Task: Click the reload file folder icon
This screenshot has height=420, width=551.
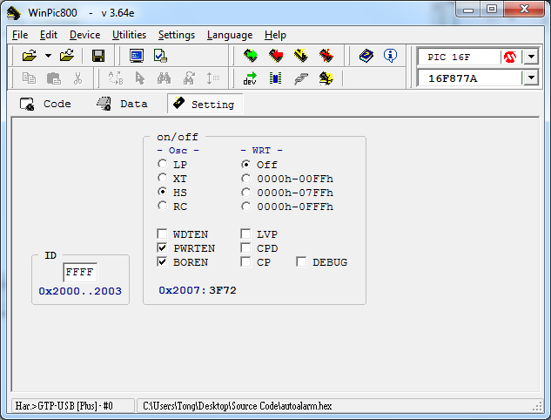Action: 67,56
